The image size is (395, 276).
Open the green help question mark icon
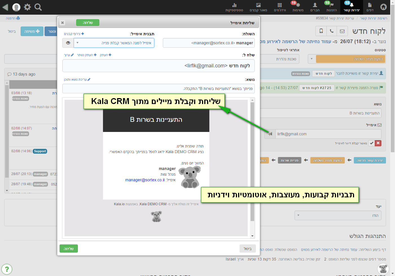point(7,269)
